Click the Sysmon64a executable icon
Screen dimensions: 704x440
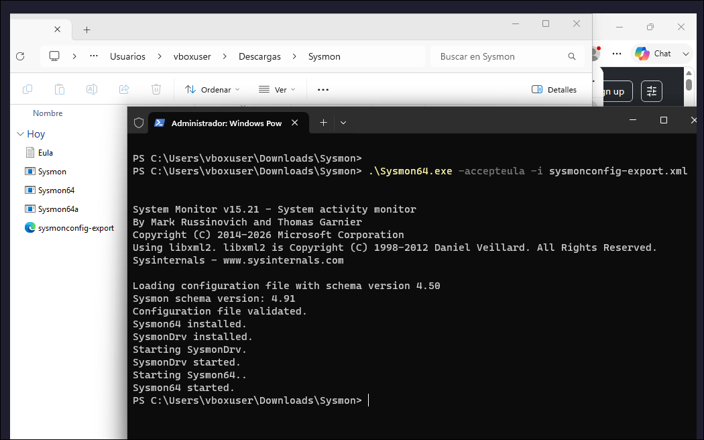tap(30, 209)
